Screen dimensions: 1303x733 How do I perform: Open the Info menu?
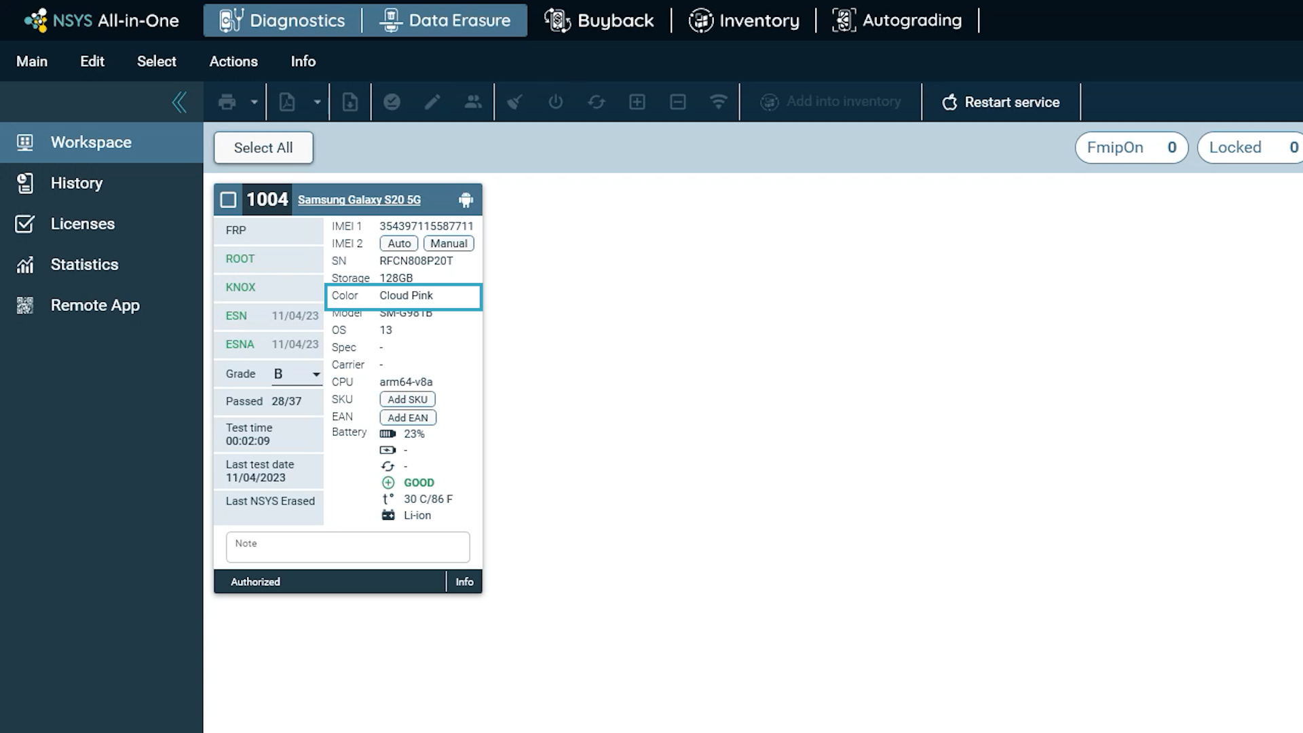(x=303, y=61)
